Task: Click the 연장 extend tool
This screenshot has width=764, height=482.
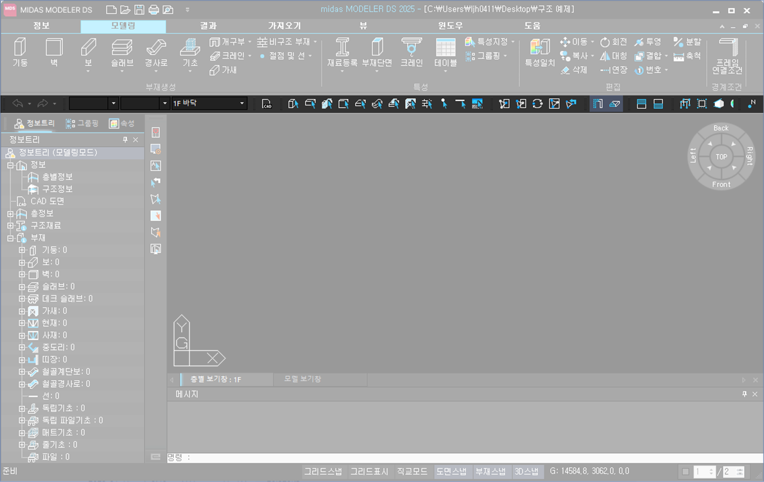Action: point(613,70)
